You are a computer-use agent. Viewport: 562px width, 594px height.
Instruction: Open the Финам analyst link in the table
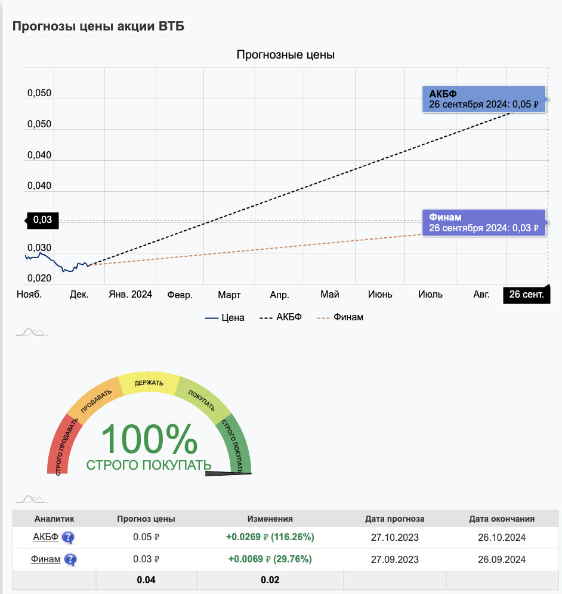45,559
